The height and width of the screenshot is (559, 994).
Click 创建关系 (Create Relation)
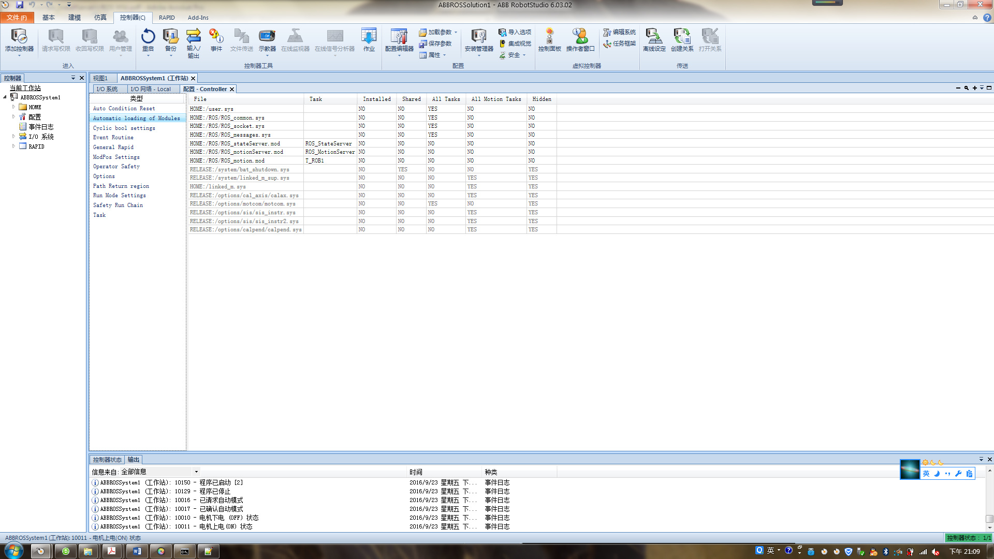pos(682,40)
